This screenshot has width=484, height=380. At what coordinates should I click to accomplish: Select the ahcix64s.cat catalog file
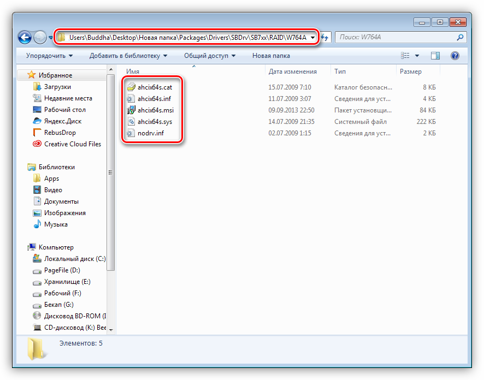(x=155, y=87)
